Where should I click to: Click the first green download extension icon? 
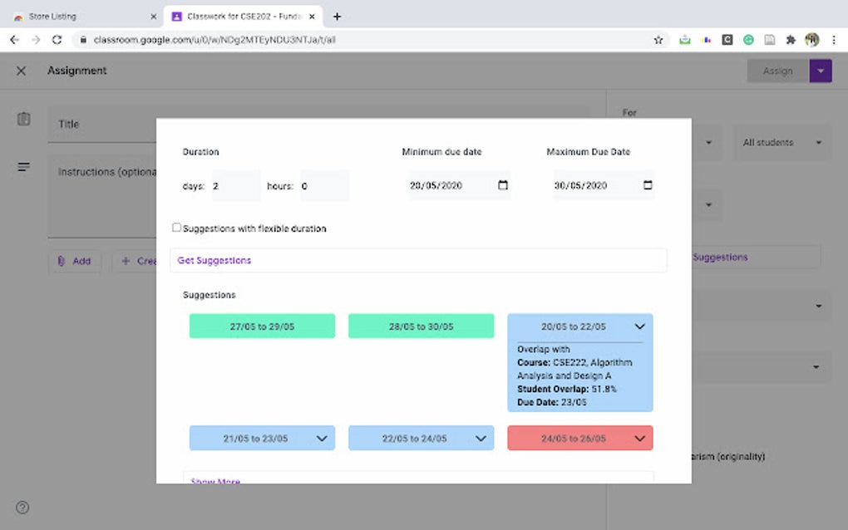coord(685,39)
